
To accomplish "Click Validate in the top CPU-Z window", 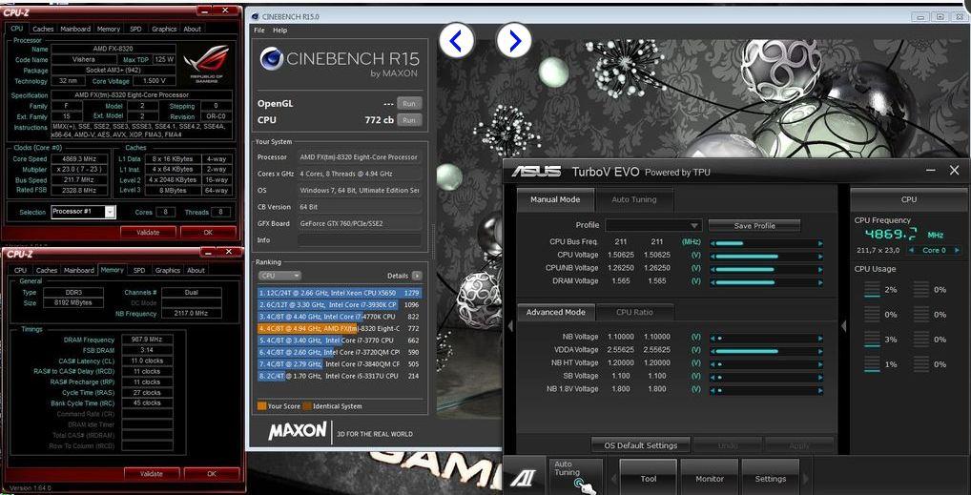I will [x=148, y=233].
